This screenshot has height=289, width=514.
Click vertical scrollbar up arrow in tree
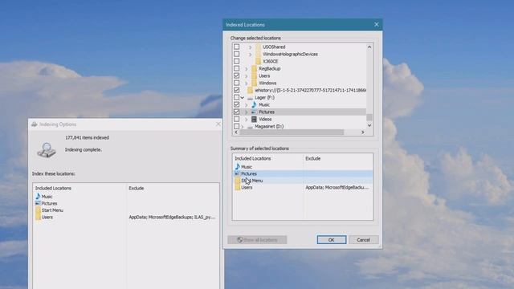coord(369,47)
